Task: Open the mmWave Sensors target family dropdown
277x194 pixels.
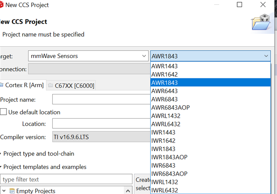Action: pos(88,56)
